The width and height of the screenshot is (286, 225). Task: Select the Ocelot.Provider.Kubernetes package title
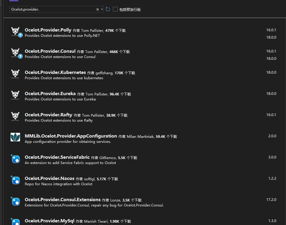[55, 72]
